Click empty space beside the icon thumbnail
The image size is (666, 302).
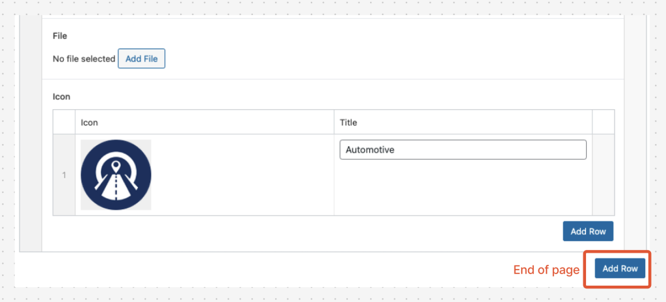click(242, 175)
